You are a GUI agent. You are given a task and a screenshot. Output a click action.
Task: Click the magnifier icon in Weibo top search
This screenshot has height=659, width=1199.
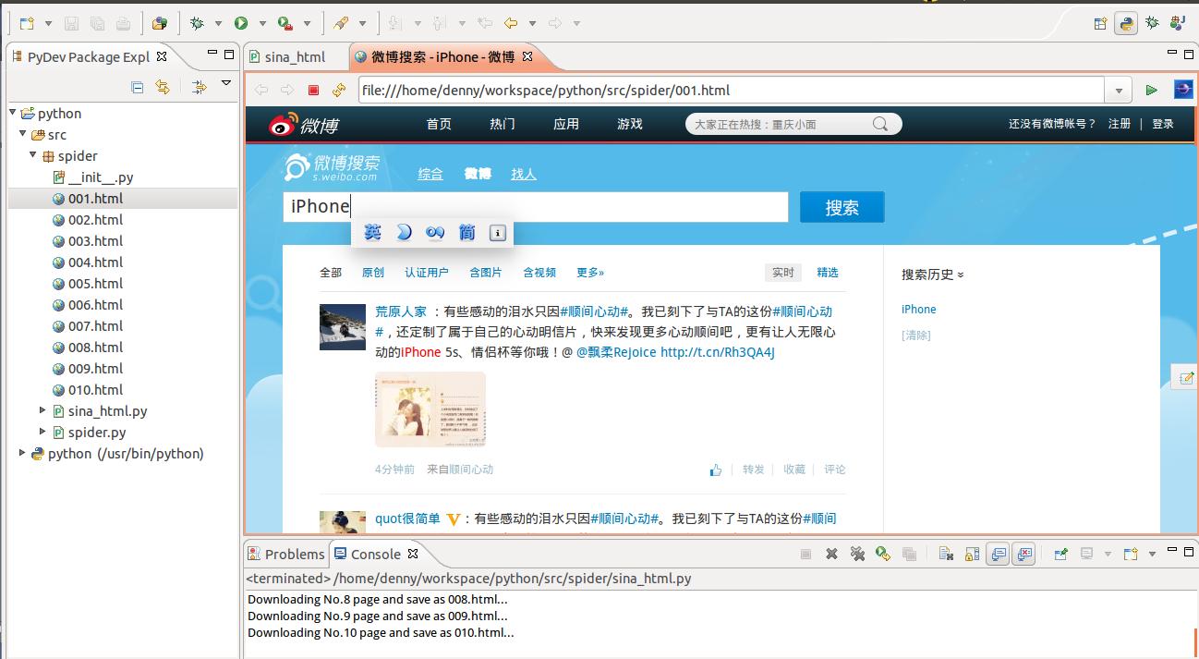pyautogui.click(x=880, y=124)
